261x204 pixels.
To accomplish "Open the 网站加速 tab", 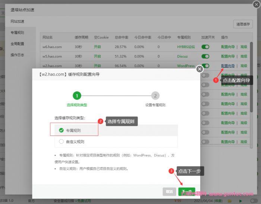I will [18, 22].
